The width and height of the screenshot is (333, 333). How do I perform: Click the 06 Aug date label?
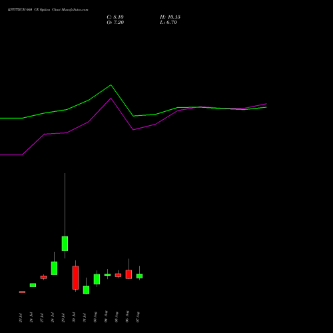tap(127, 316)
